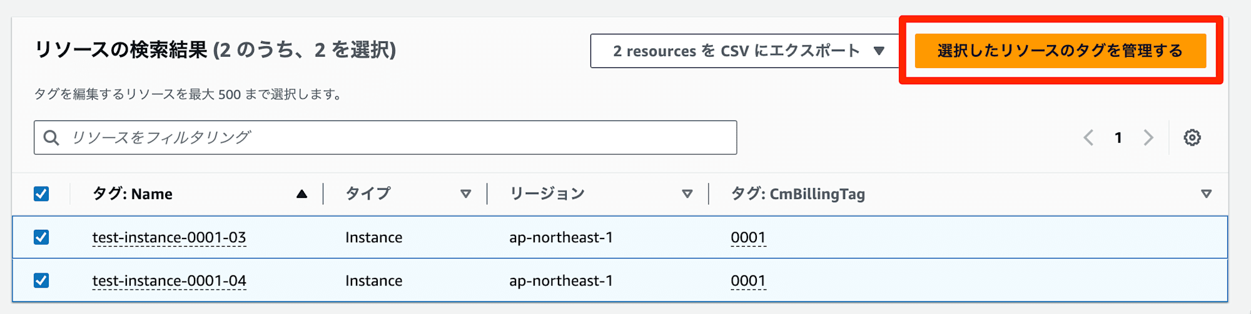Open the table preferences gear icon
Viewport: 1251px width, 314px height.
1192,137
